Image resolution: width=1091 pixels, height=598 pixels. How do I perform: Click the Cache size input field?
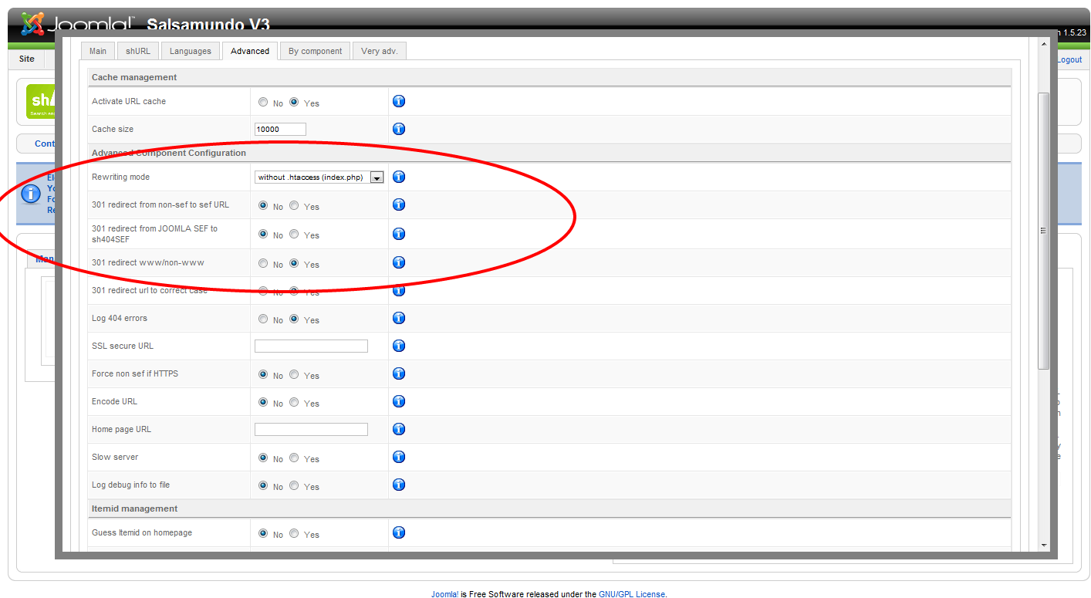coord(280,129)
